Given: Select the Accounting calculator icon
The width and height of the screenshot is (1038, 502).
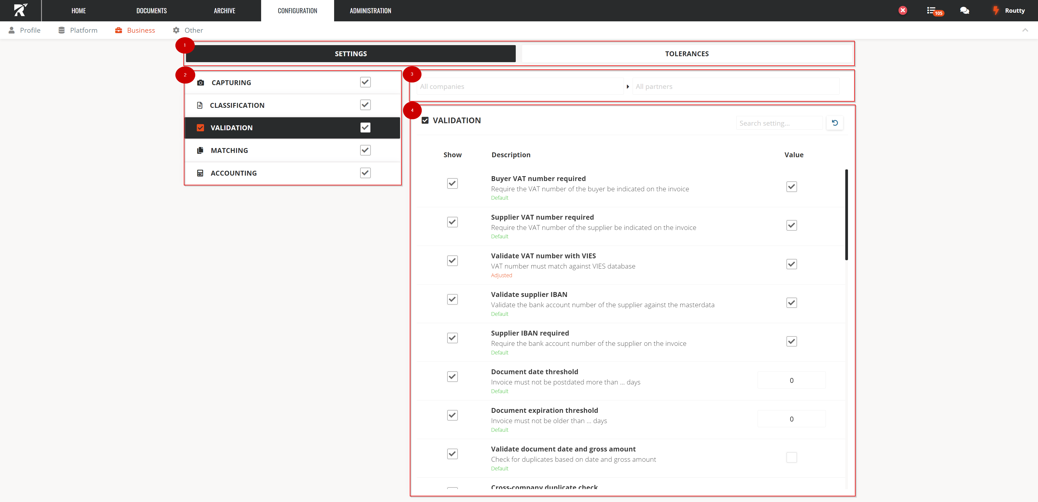Looking at the screenshot, I should tap(200, 173).
